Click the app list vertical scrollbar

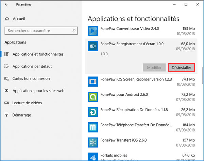(x=203, y=75)
